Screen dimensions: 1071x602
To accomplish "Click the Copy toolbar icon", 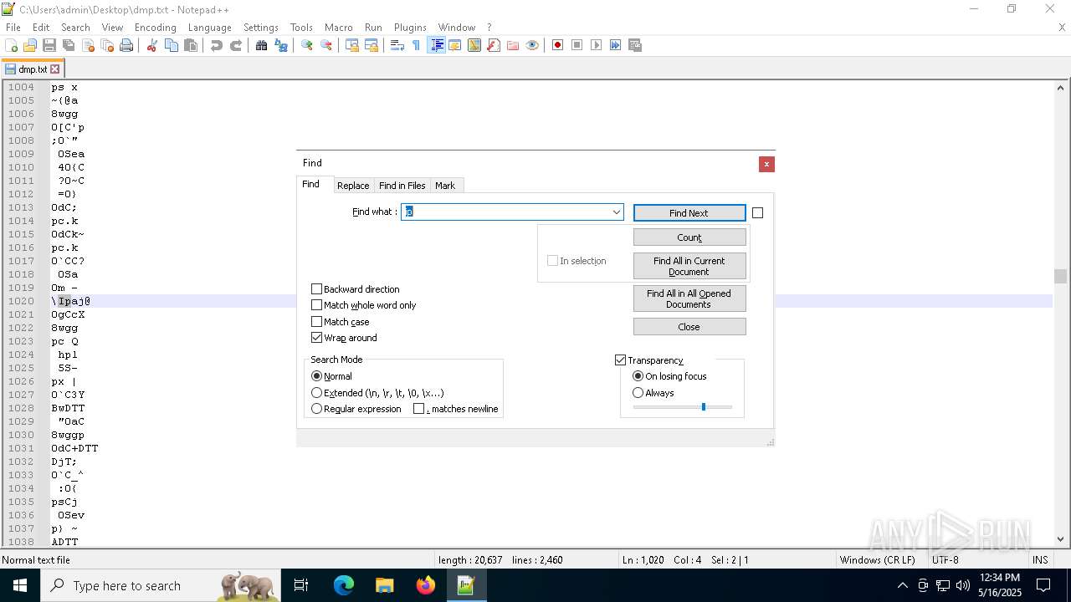I will coord(172,45).
